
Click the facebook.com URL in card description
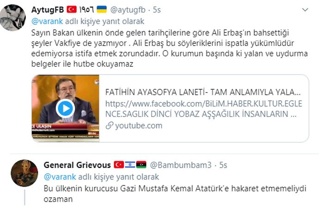click(203, 109)
